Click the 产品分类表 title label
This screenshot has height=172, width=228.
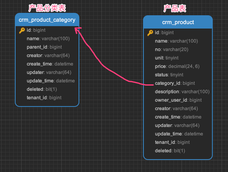point(47,8)
